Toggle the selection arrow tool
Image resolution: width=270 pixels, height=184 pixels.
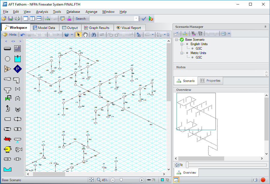[79, 35]
